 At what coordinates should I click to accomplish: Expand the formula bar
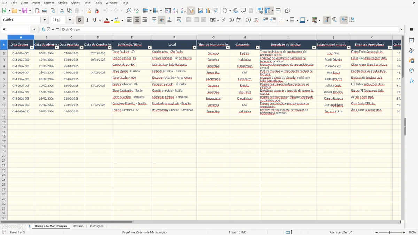(402, 29)
